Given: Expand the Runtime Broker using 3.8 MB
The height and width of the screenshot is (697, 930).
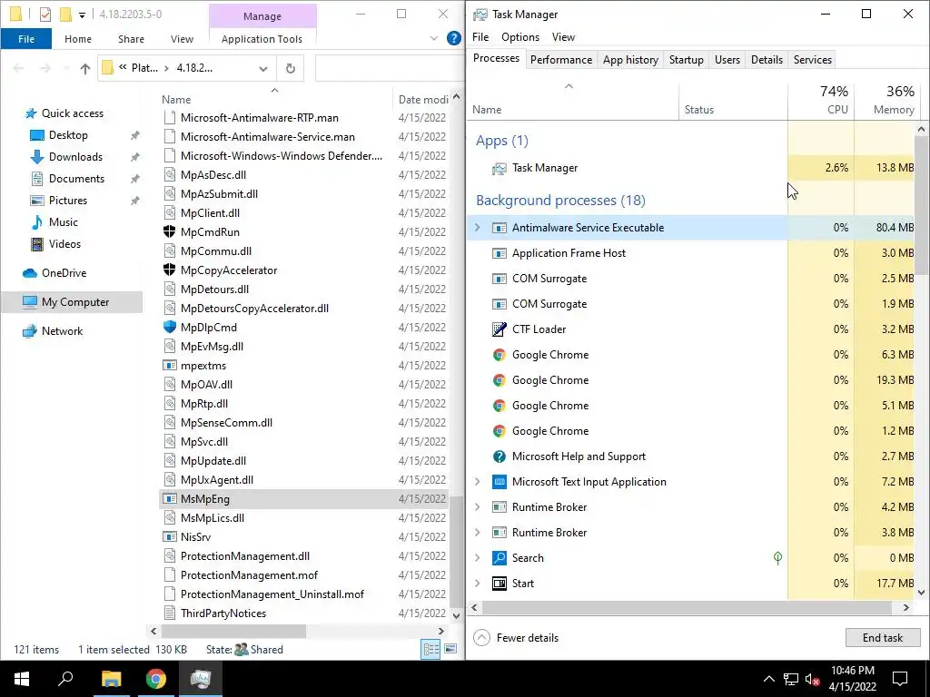Looking at the screenshot, I should [478, 533].
